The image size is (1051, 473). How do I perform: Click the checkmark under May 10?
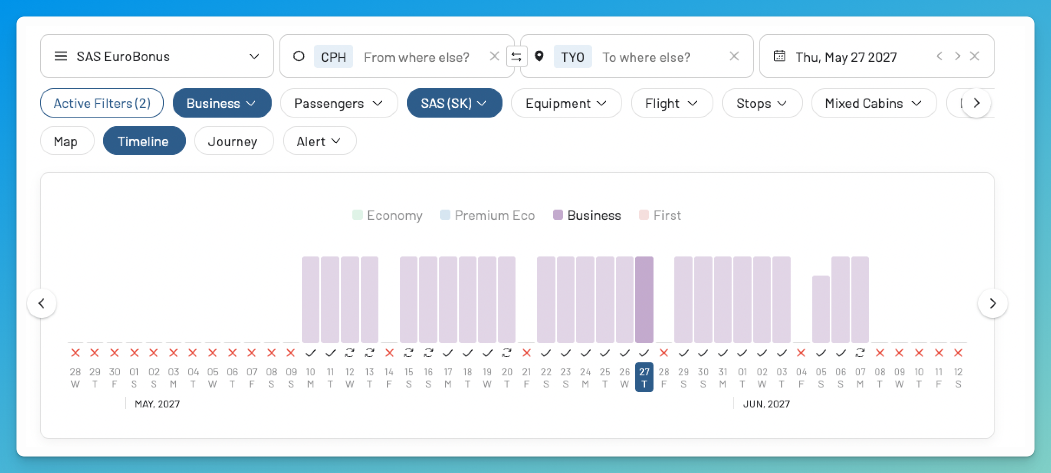[x=311, y=353]
